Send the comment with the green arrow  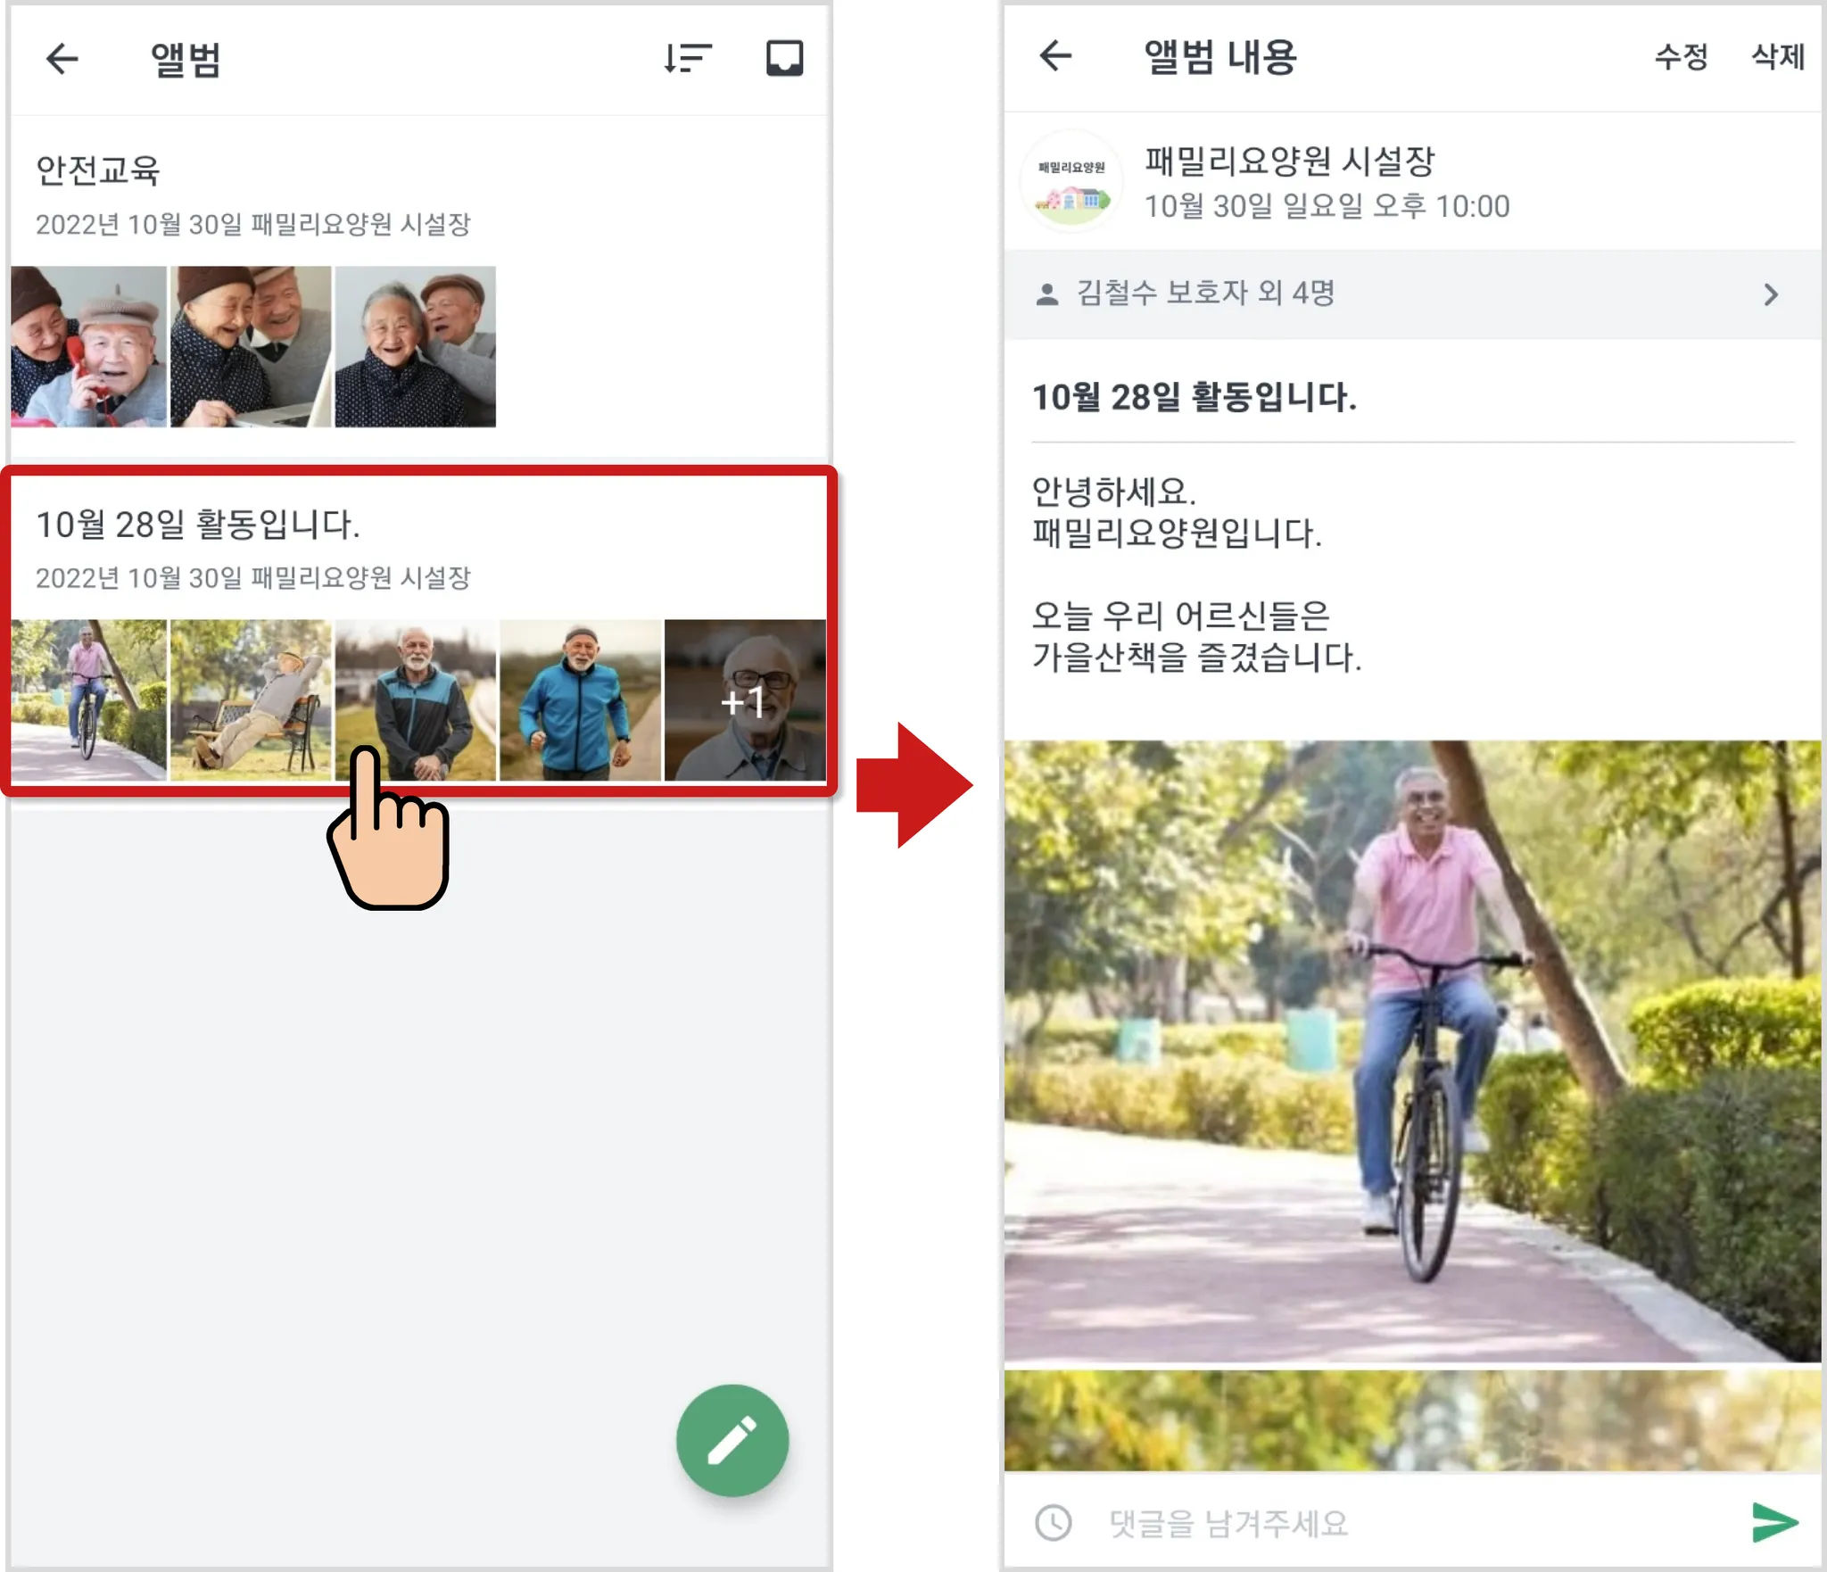click(x=1773, y=1522)
